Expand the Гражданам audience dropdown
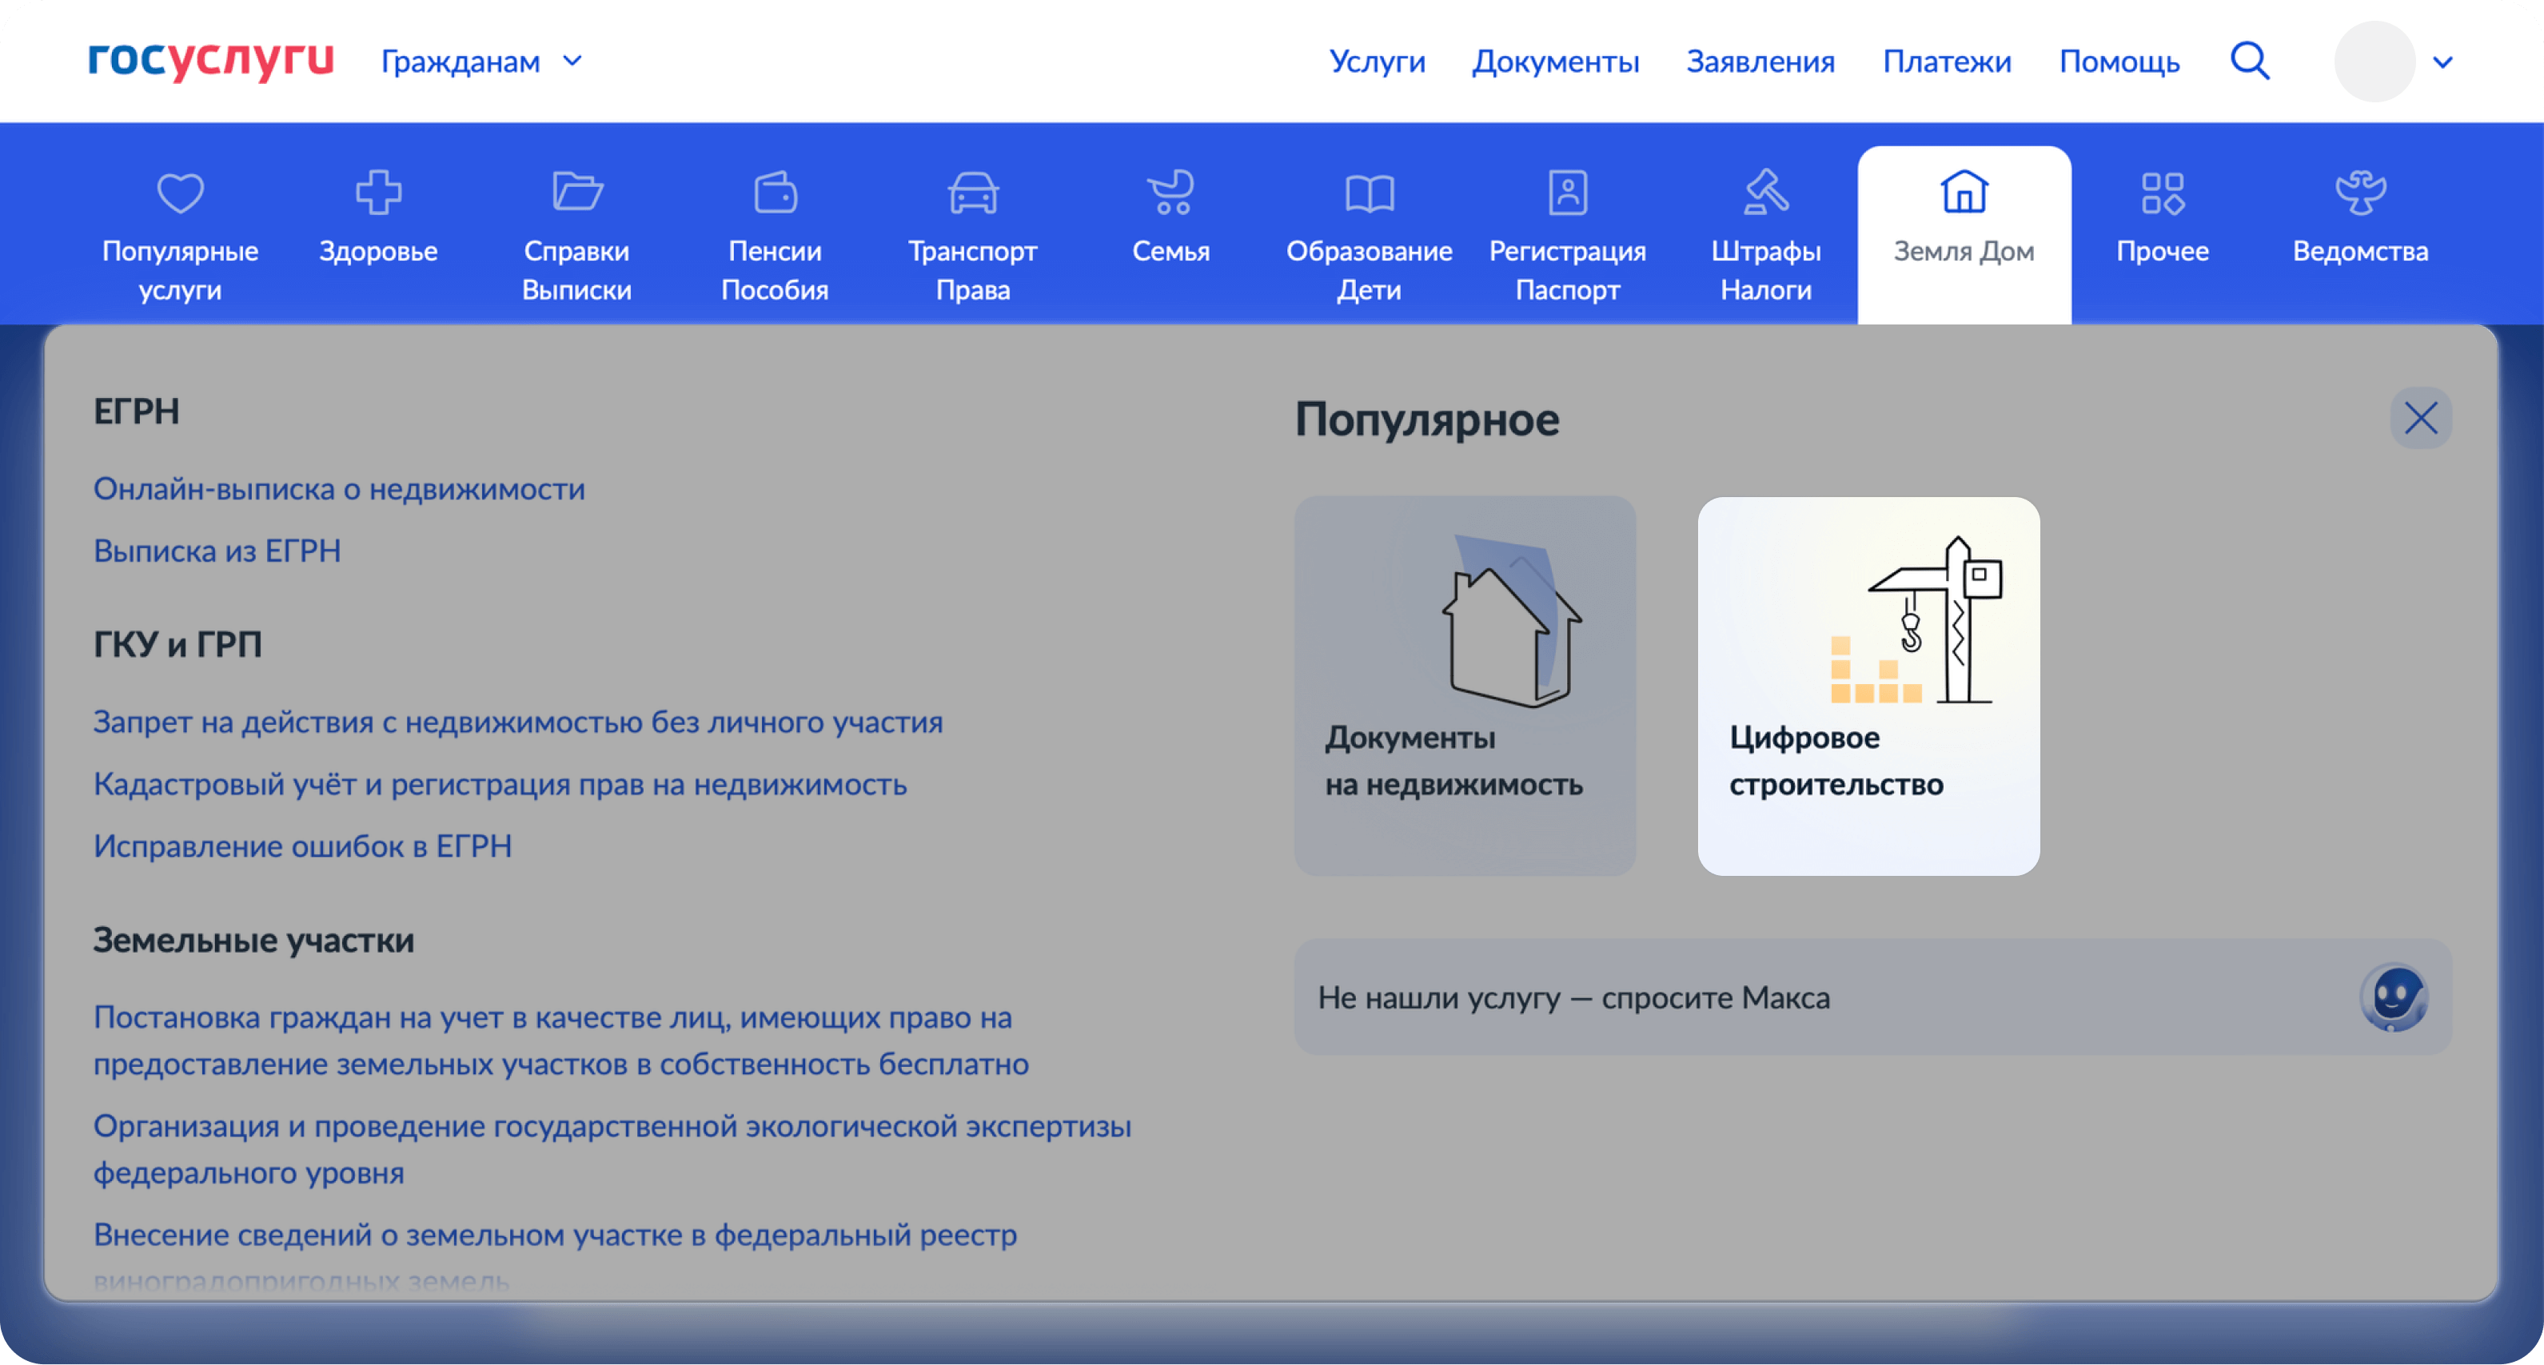Image resolution: width=2544 pixels, height=1365 pixels. 482,62
